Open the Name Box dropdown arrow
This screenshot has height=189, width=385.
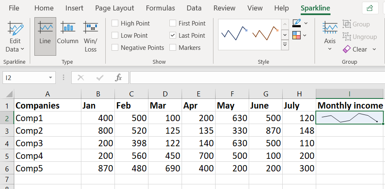coord(50,78)
